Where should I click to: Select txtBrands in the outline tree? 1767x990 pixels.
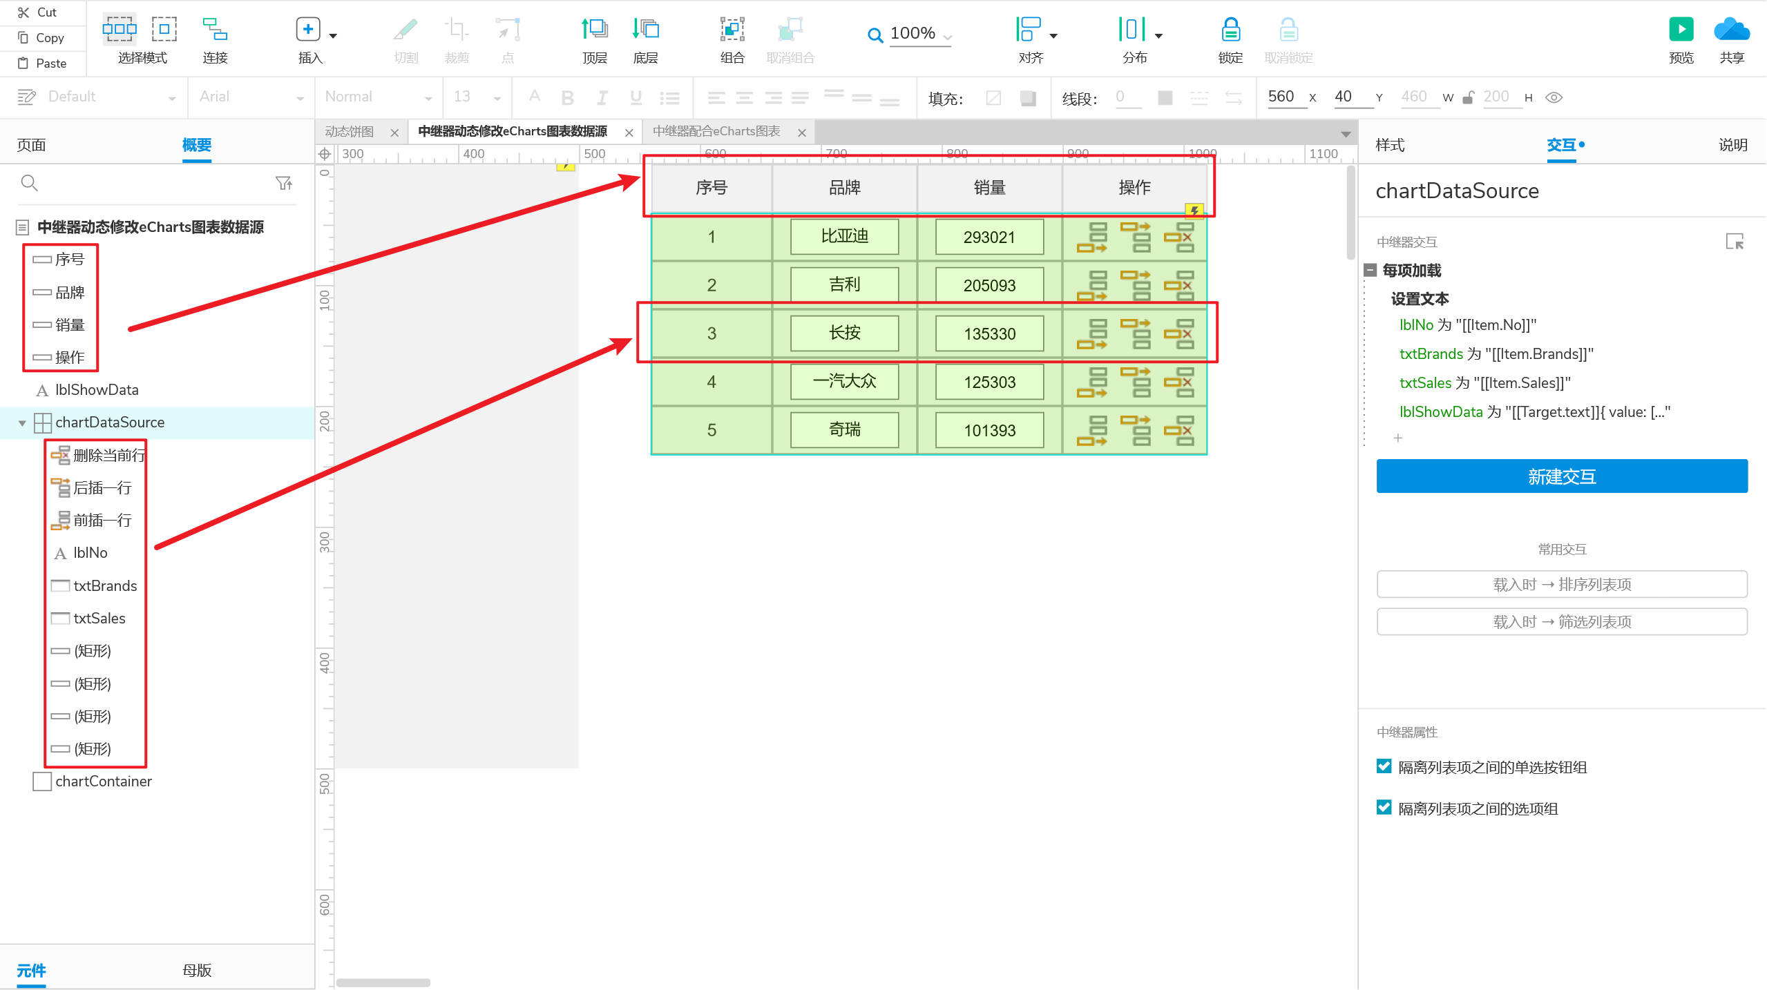point(105,585)
